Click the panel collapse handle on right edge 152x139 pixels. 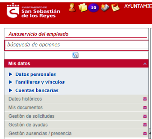(x=150, y=133)
